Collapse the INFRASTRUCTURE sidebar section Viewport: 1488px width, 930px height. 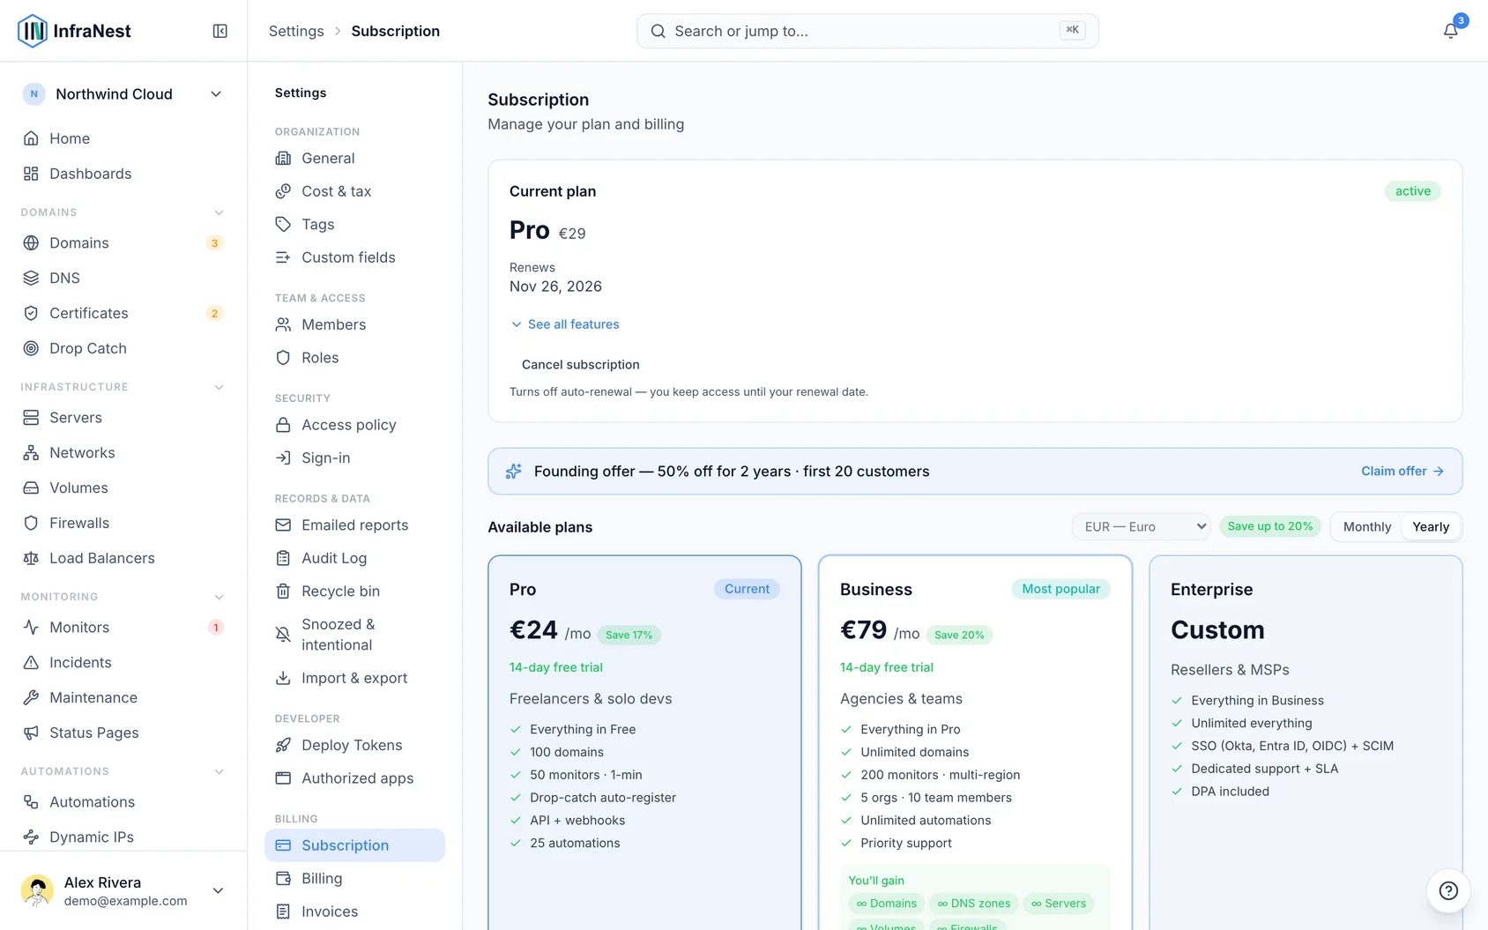[x=219, y=387]
